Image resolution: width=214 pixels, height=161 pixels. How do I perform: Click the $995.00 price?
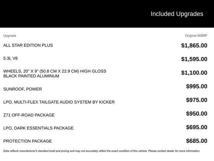pos(197,86)
